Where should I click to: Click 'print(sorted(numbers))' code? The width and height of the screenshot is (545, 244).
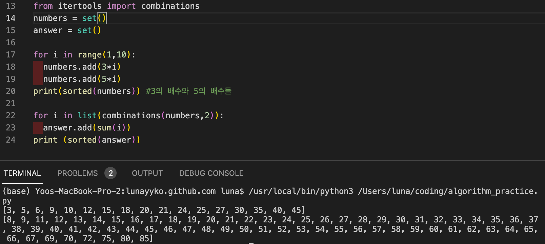87,91
